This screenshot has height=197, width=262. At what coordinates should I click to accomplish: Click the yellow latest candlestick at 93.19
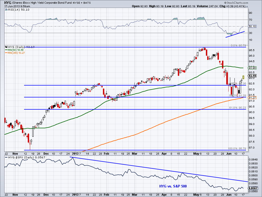click(243, 77)
